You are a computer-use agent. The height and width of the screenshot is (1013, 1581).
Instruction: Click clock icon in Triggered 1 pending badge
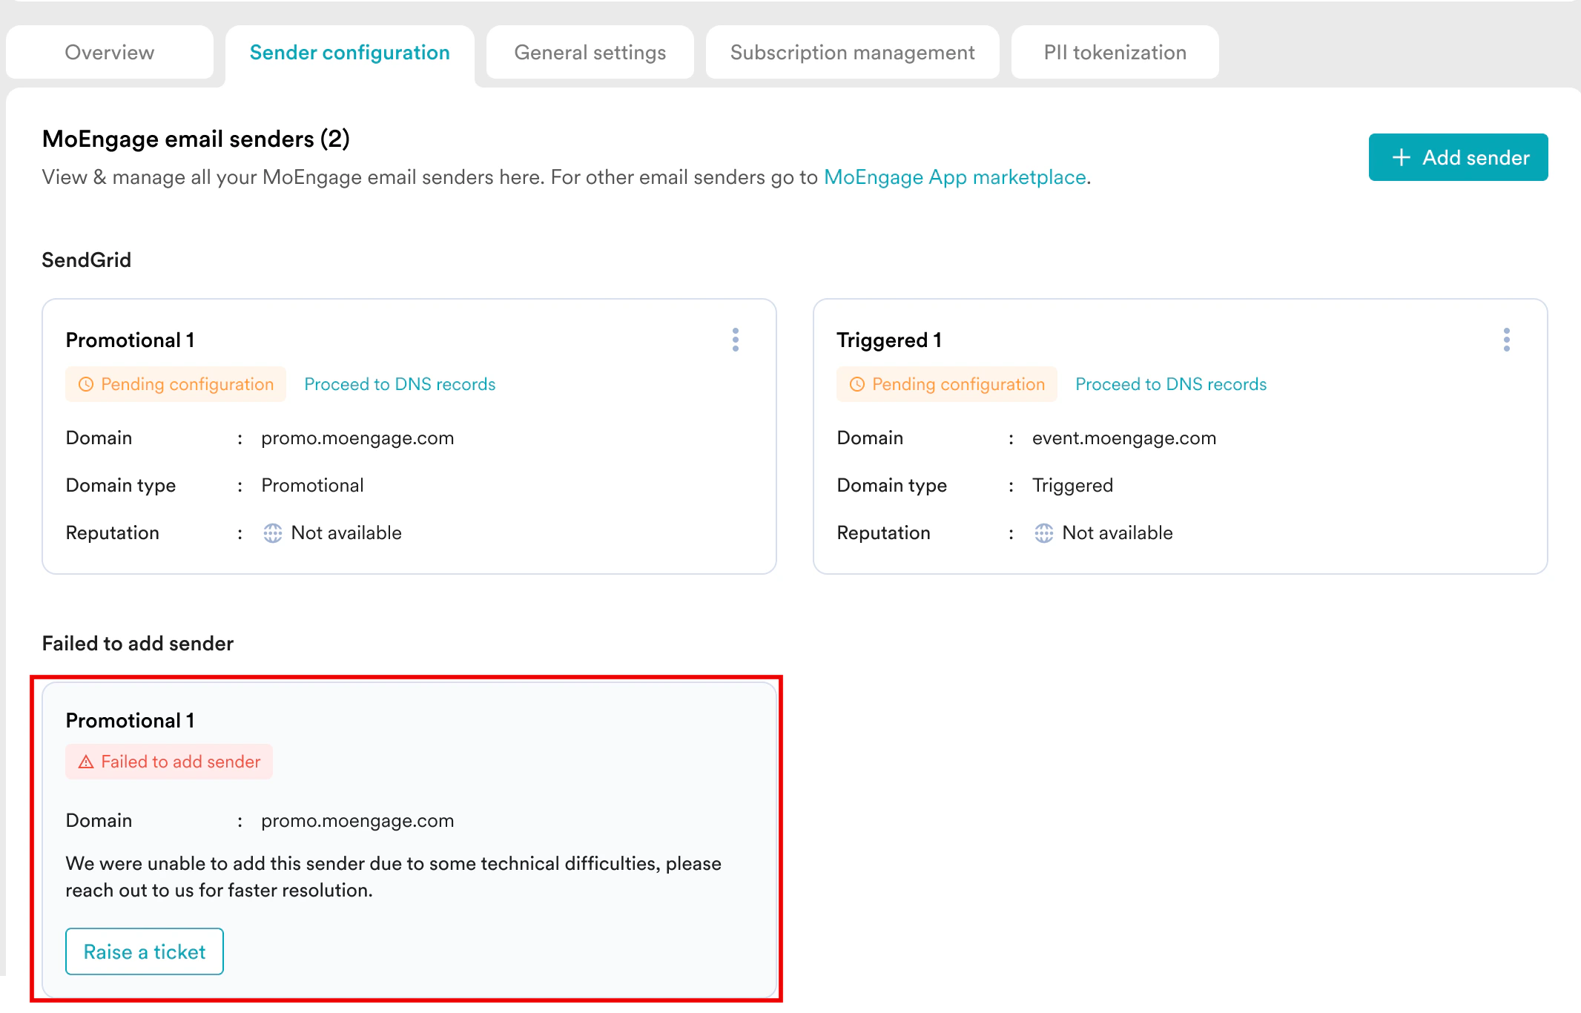[x=857, y=384]
